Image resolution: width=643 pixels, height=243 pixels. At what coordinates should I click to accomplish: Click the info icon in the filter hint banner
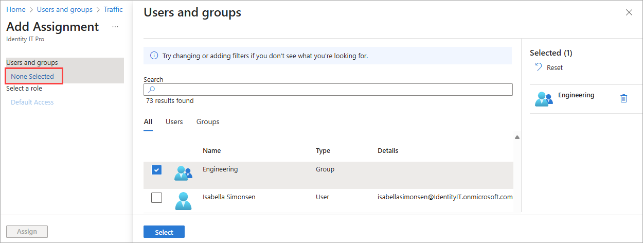pyautogui.click(x=154, y=56)
